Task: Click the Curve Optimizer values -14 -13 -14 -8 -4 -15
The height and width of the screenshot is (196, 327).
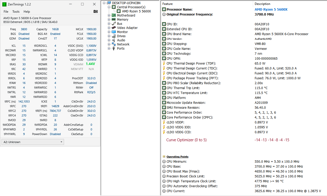Action: click(272, 140)
